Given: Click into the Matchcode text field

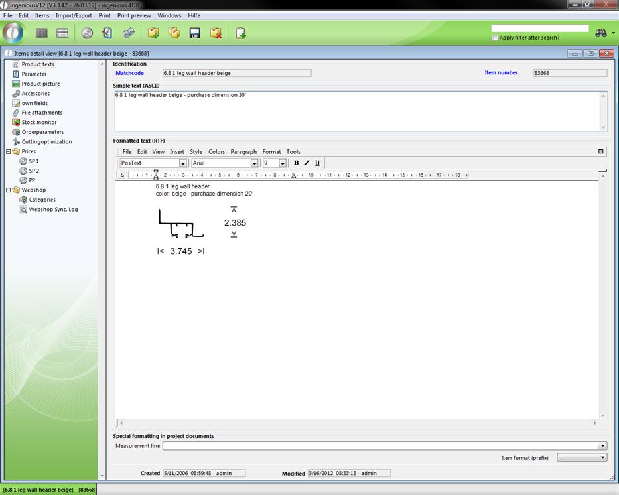Looking at the screenshot, I should coord(236,73).
